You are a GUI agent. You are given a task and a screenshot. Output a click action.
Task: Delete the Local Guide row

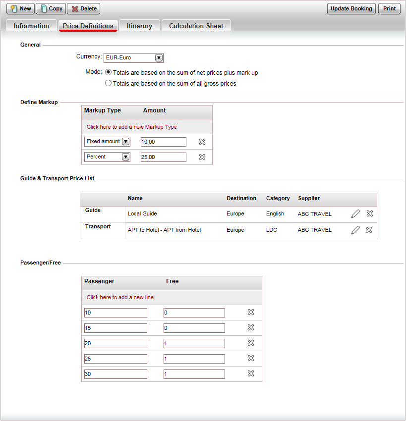tap(370, 213)
